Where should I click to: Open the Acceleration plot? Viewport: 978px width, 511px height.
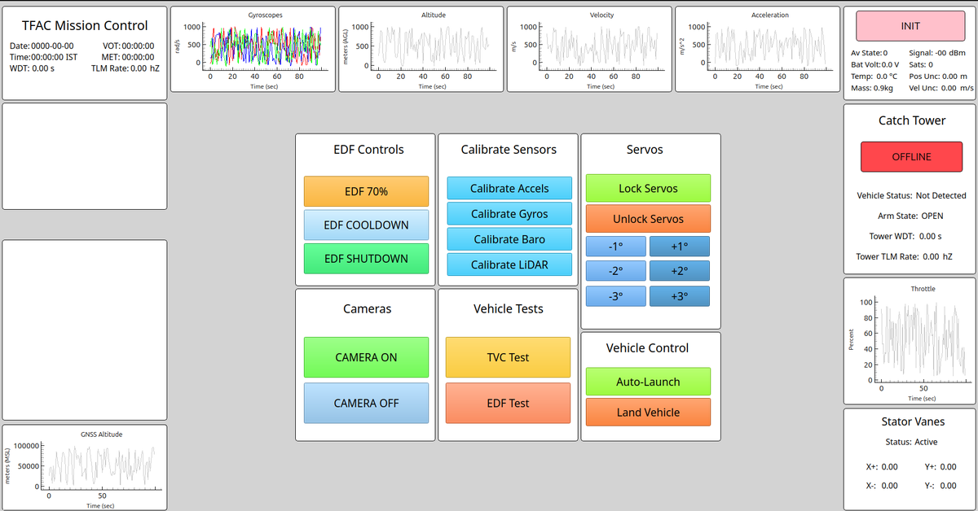(x=758, y=49)
